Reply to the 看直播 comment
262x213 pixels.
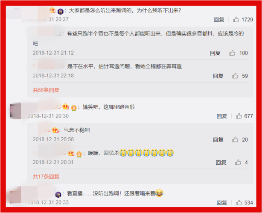(222, 203)
